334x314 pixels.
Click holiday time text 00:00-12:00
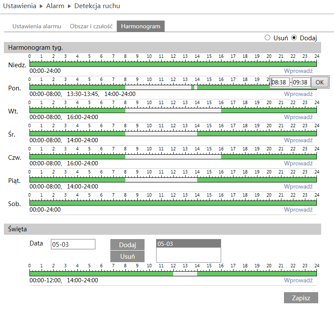pyautogui.click(x=45, y=280)
